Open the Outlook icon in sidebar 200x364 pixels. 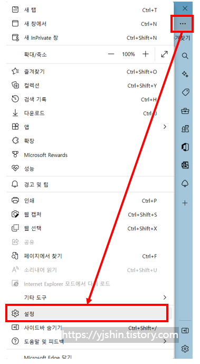click(x=185, y=165)
